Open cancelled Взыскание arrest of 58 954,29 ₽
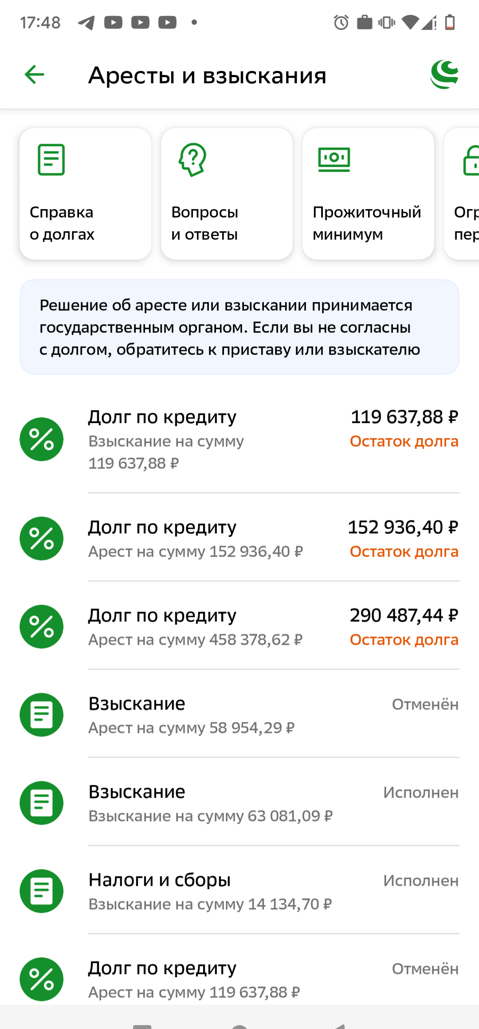Viewport: 479px width, 1029px height. 239,715
